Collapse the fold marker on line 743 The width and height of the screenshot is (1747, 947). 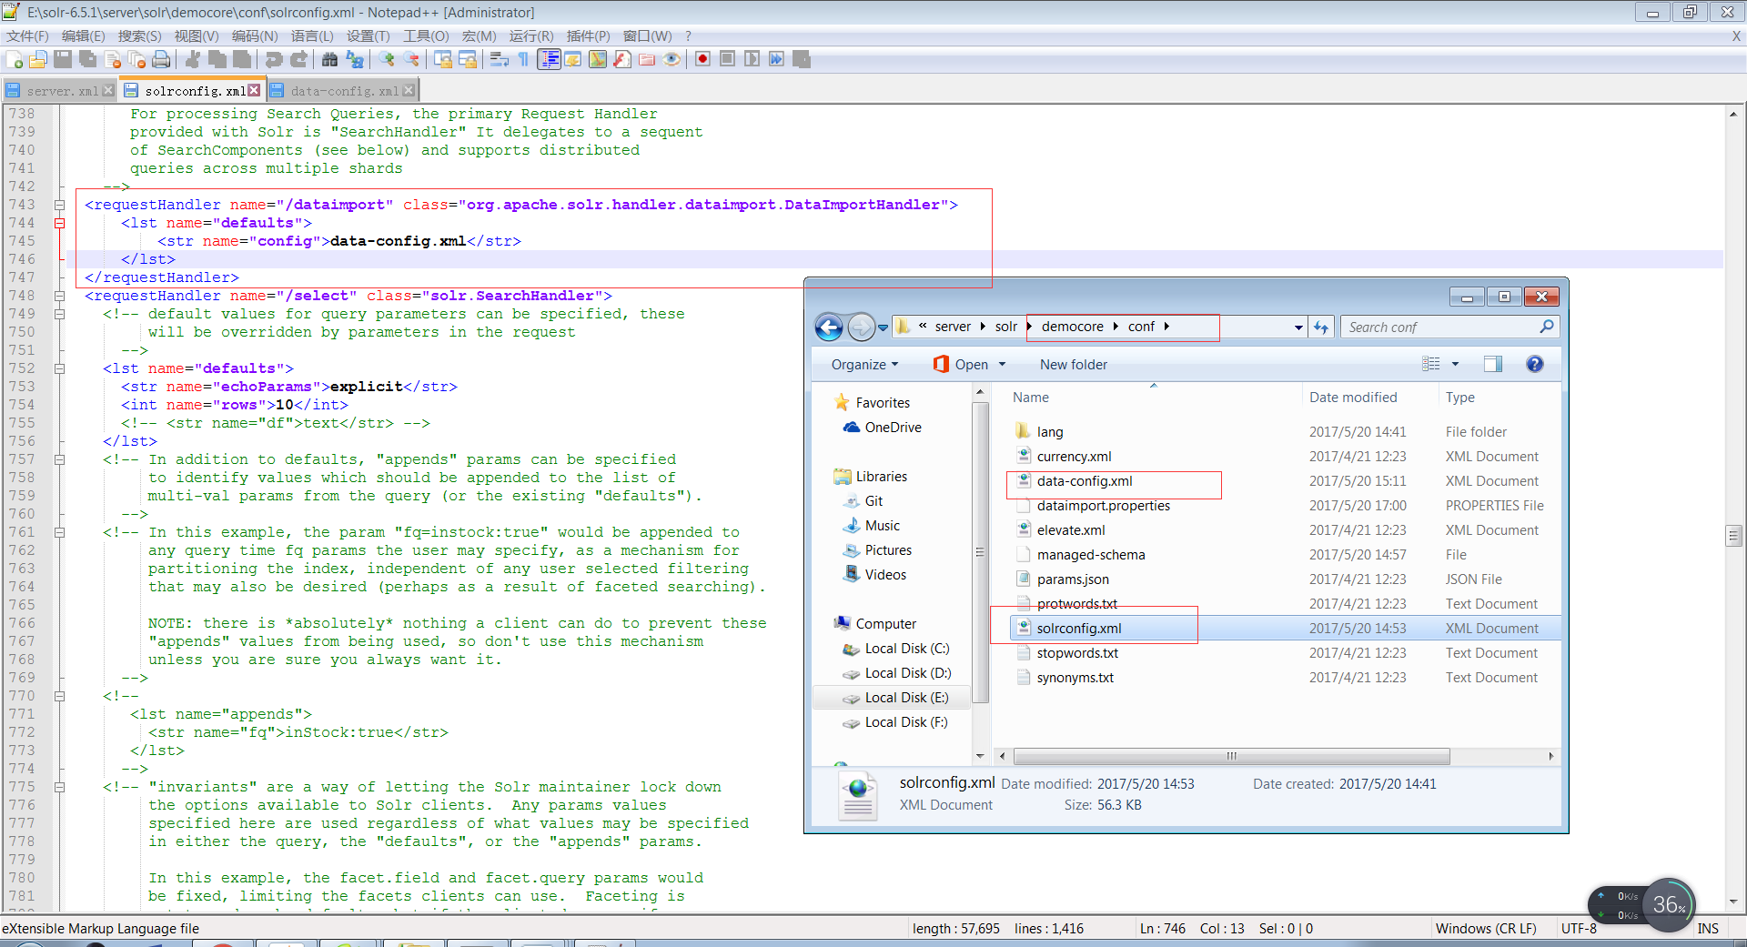[60, 206]
